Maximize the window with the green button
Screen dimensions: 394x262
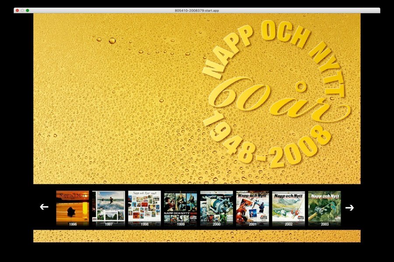point(28,10)
